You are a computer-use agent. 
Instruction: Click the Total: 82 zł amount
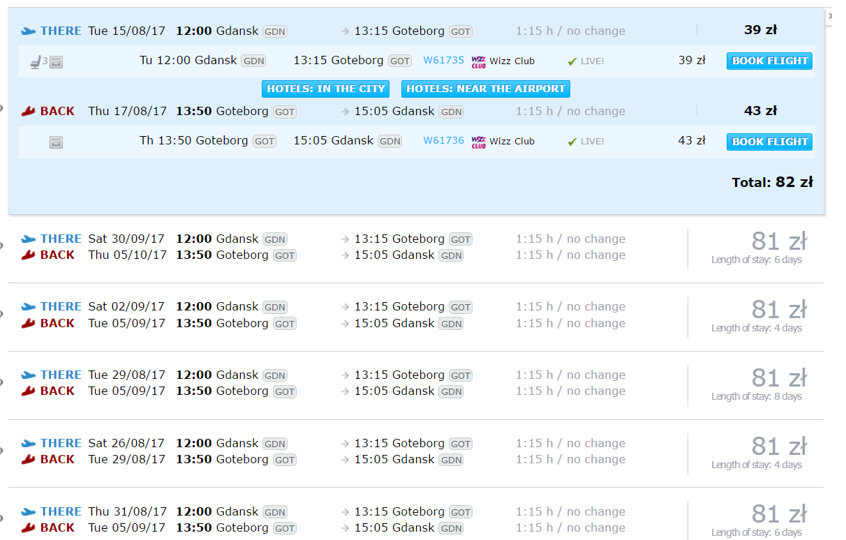coord(772,182)
